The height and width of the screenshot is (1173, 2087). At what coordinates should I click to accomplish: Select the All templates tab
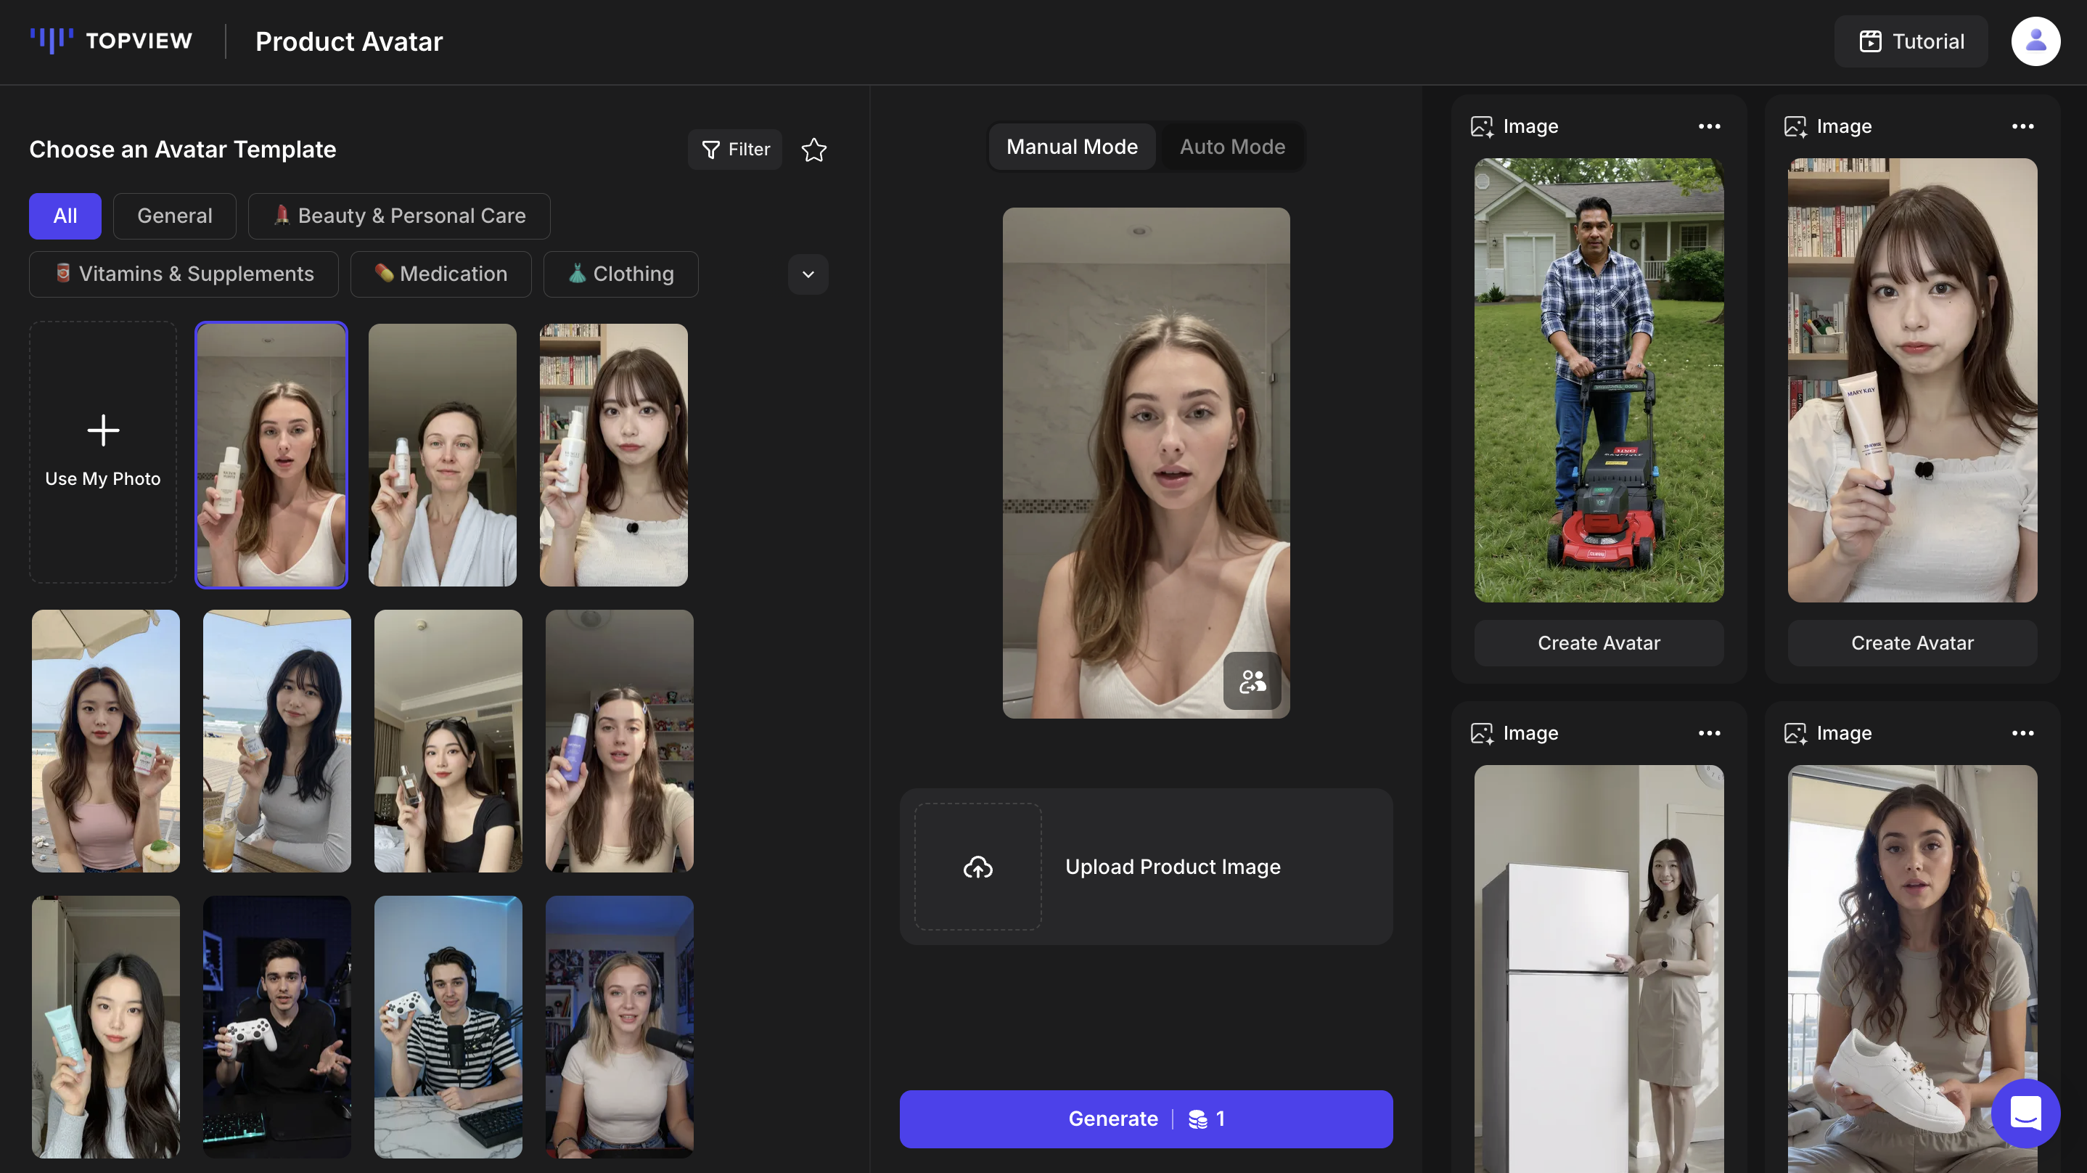pyautogui.click(x=65, y=216)
